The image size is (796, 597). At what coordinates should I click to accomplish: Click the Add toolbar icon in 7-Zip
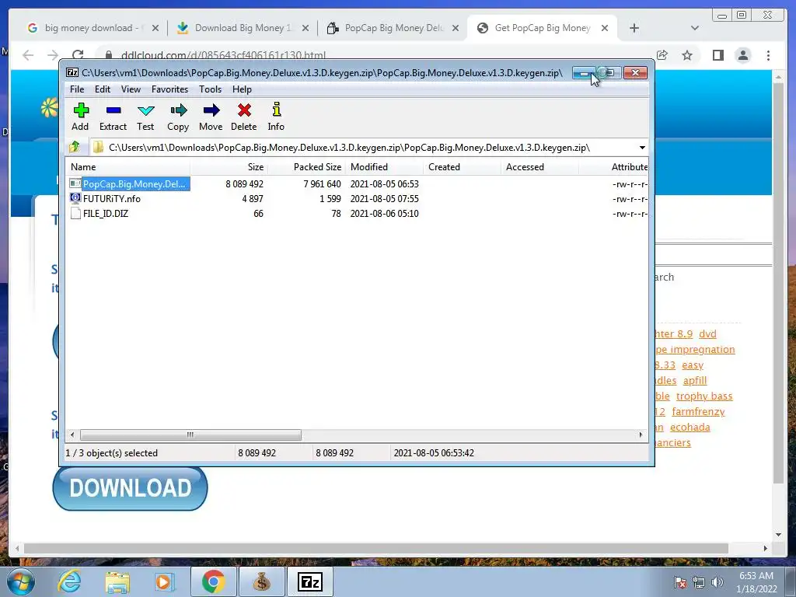click(x=80, y=117)
